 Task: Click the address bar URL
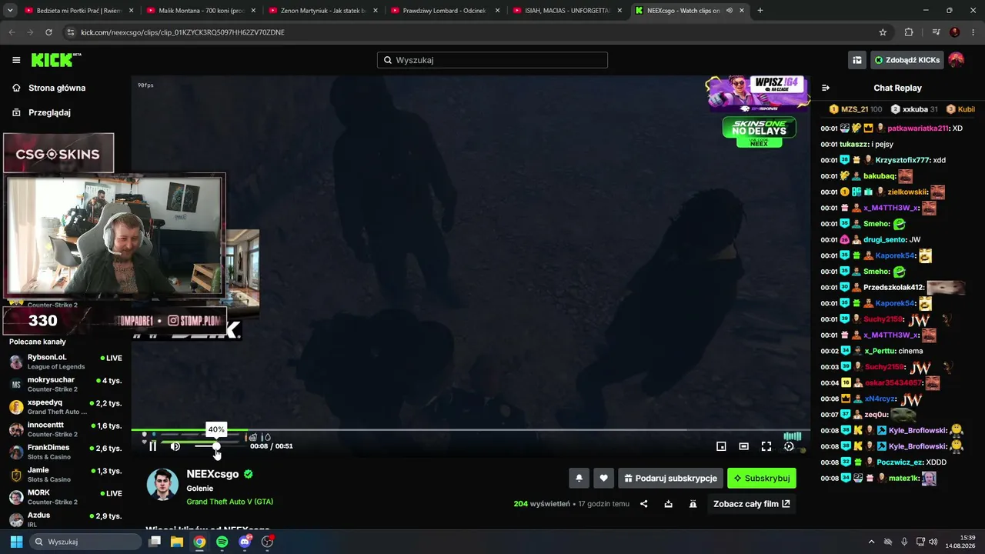coord(182,32)
